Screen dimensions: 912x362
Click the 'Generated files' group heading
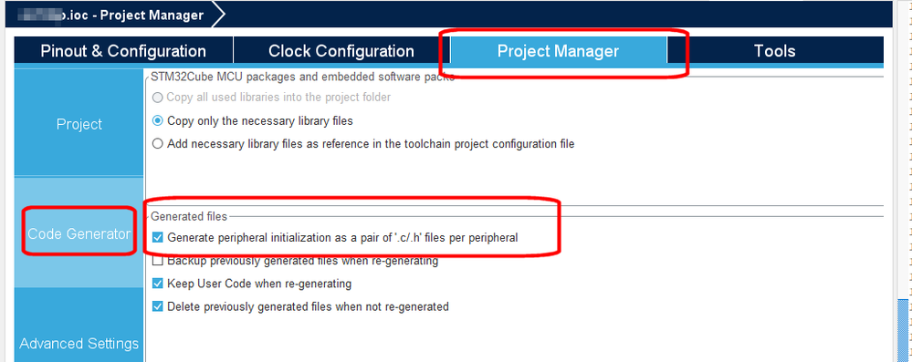pos(189,216)
